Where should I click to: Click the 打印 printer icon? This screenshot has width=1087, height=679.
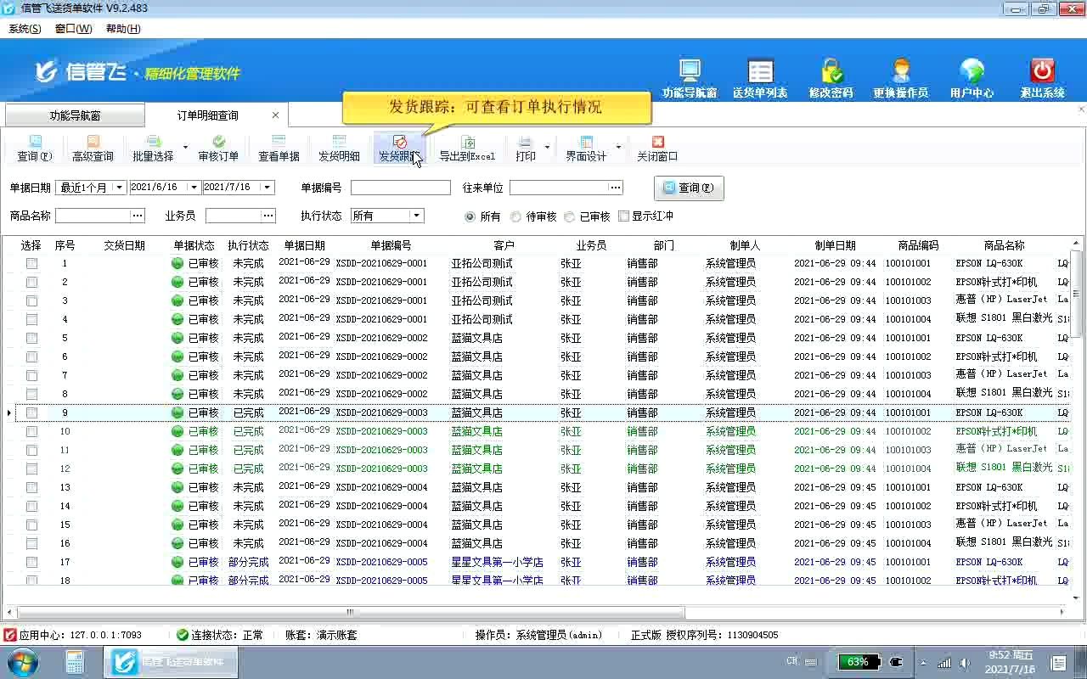tap(526, 149)
